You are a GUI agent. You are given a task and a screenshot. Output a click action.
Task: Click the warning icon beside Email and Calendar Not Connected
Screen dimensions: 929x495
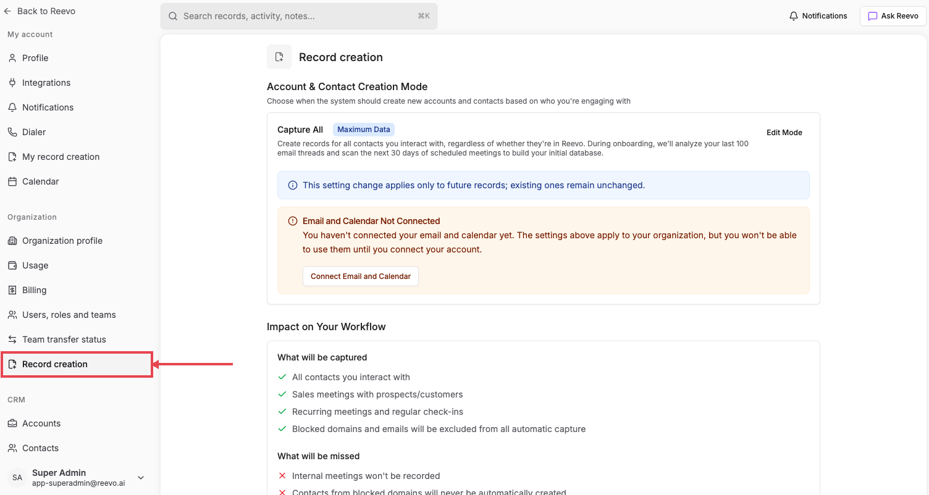click(x=293, y=221)
